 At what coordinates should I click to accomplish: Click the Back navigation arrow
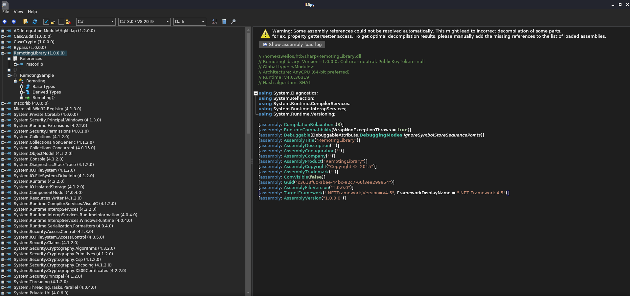pyautogui.click(x=5, y=22)
